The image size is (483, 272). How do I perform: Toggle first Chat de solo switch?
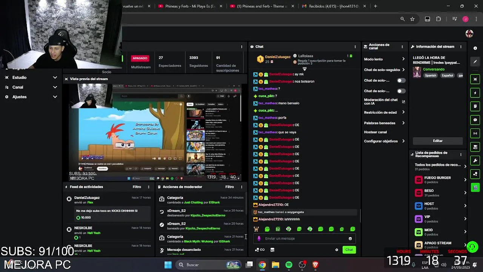click(401, 80)
